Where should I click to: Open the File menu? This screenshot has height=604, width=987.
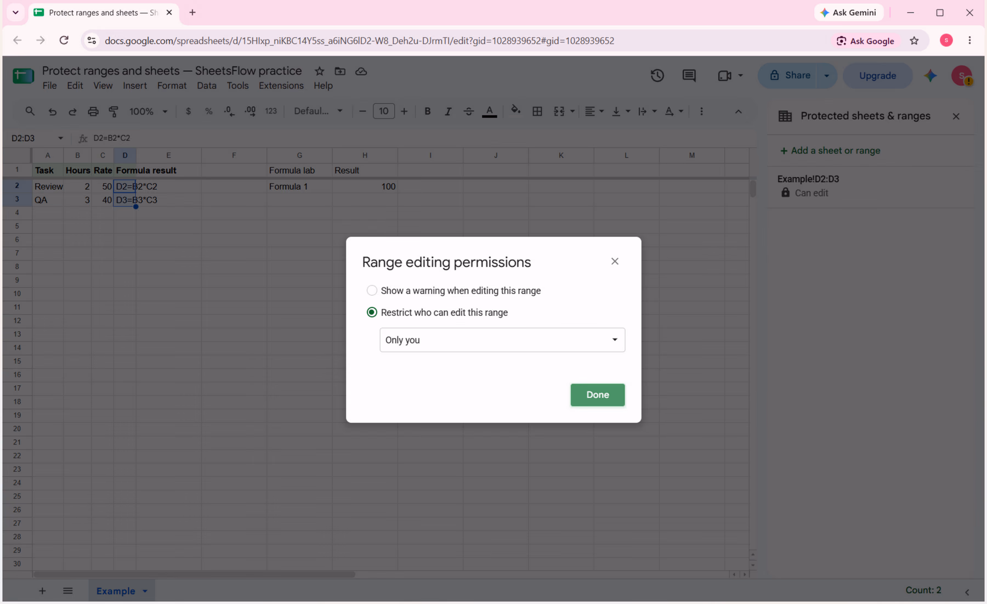pyautogui.click(x=49, y=86)
